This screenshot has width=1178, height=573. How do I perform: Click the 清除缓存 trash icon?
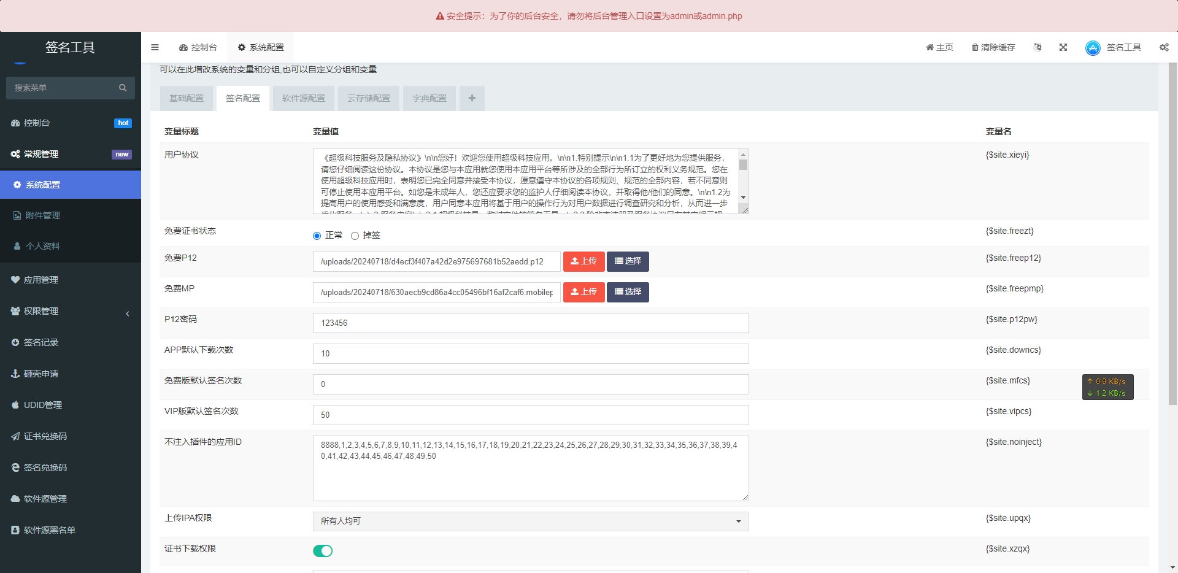[974, 47]
